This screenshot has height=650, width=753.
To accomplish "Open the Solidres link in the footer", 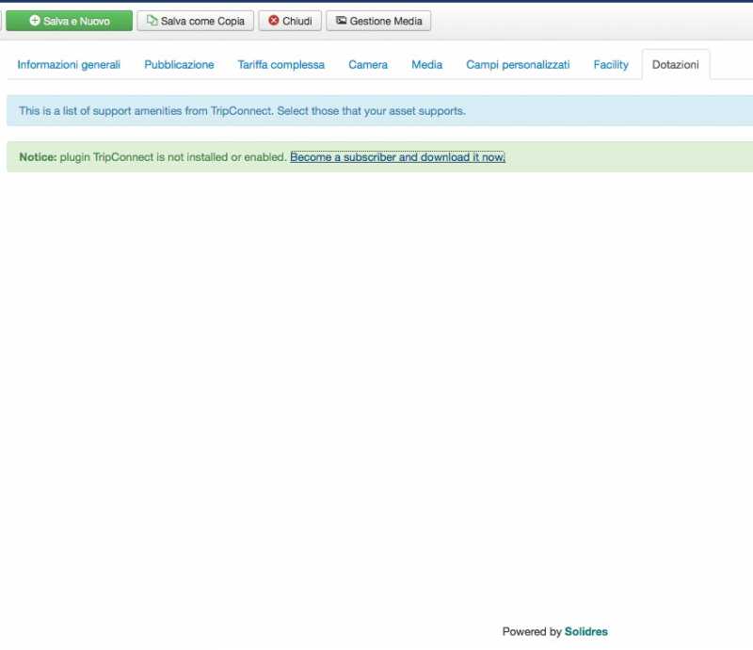I will [585, 632].
